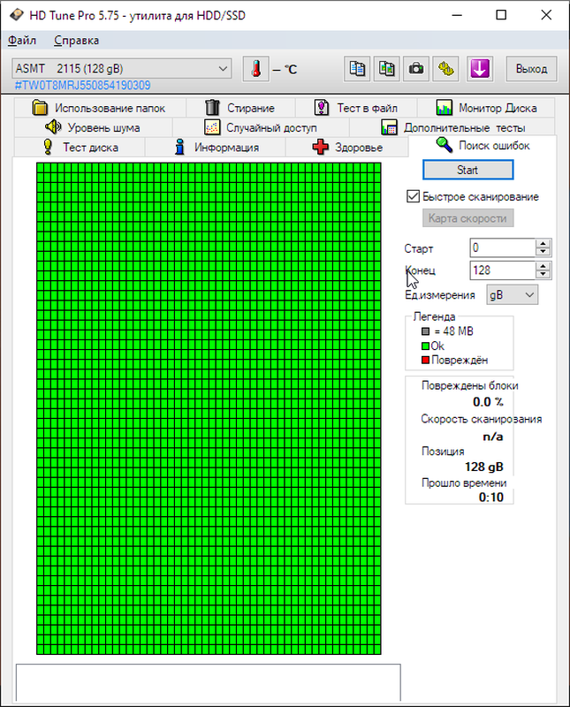Screen dimensions: 570x707
Task: Disable the Быстрое сканирование checkbox
Action: pyautogui.click(x=413, y=196)
